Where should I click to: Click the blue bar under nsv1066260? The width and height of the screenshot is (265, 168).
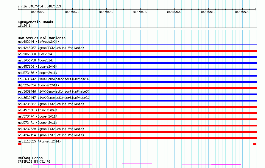[137, 57]
